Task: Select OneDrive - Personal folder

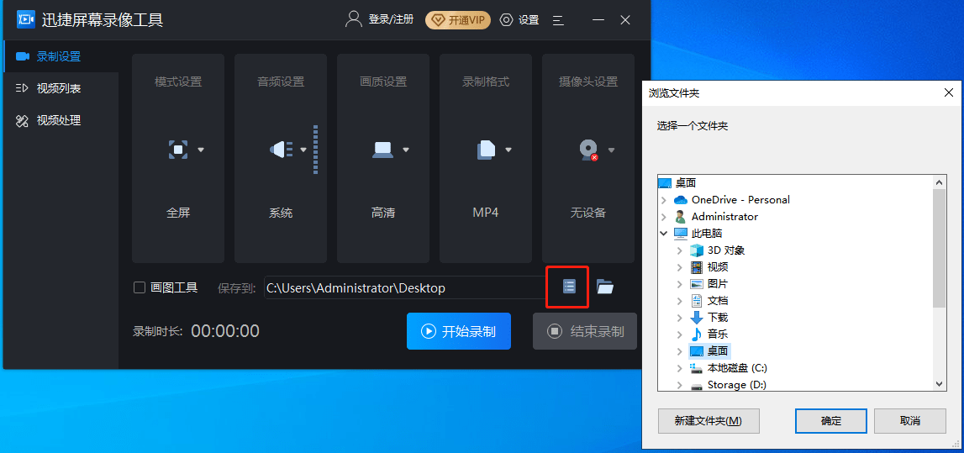Action: click(740, 200)
